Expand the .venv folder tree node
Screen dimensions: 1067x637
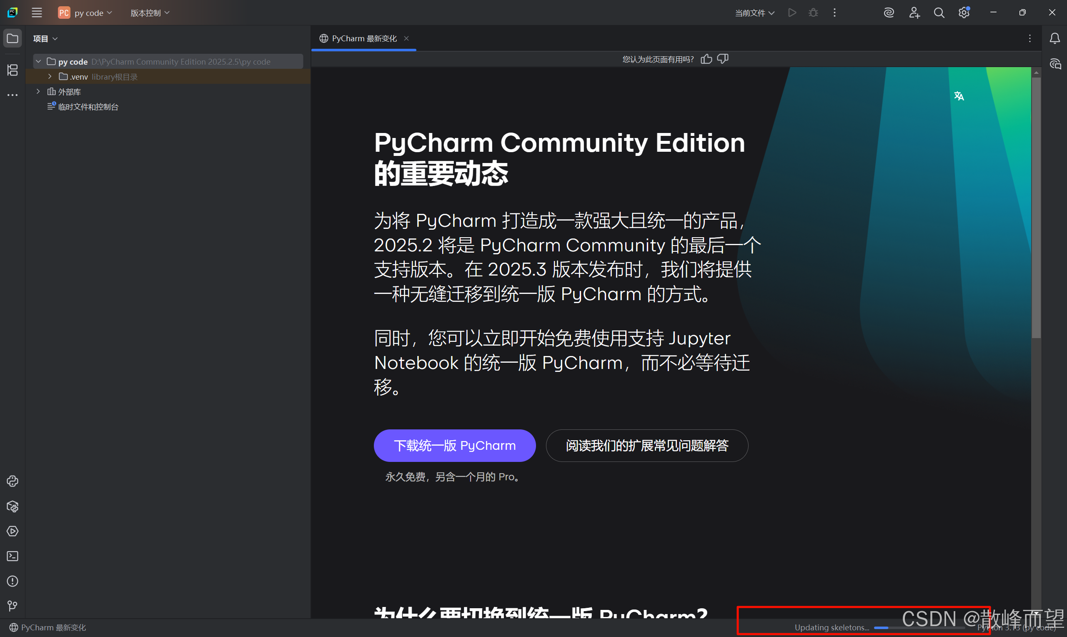click(x=50, y=76)
